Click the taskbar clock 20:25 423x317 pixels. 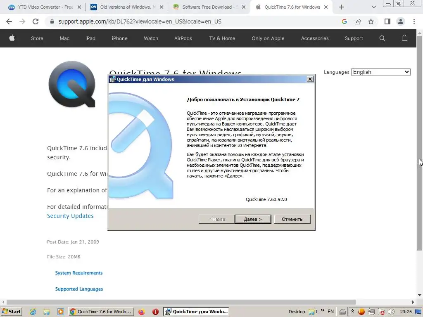click(x=406, y=312)
